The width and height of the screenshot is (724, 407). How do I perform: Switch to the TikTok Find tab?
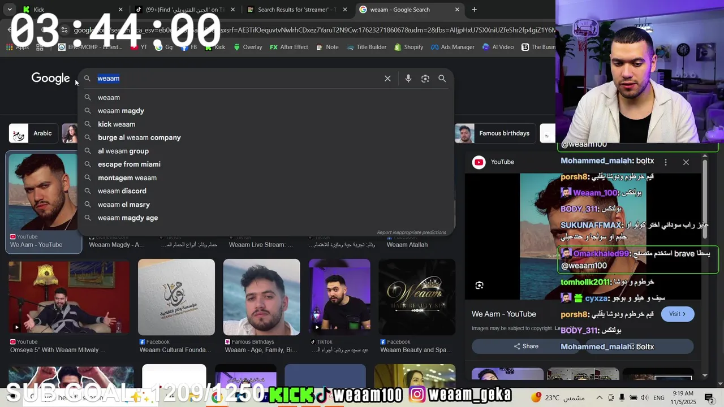[x=184, y=10]
